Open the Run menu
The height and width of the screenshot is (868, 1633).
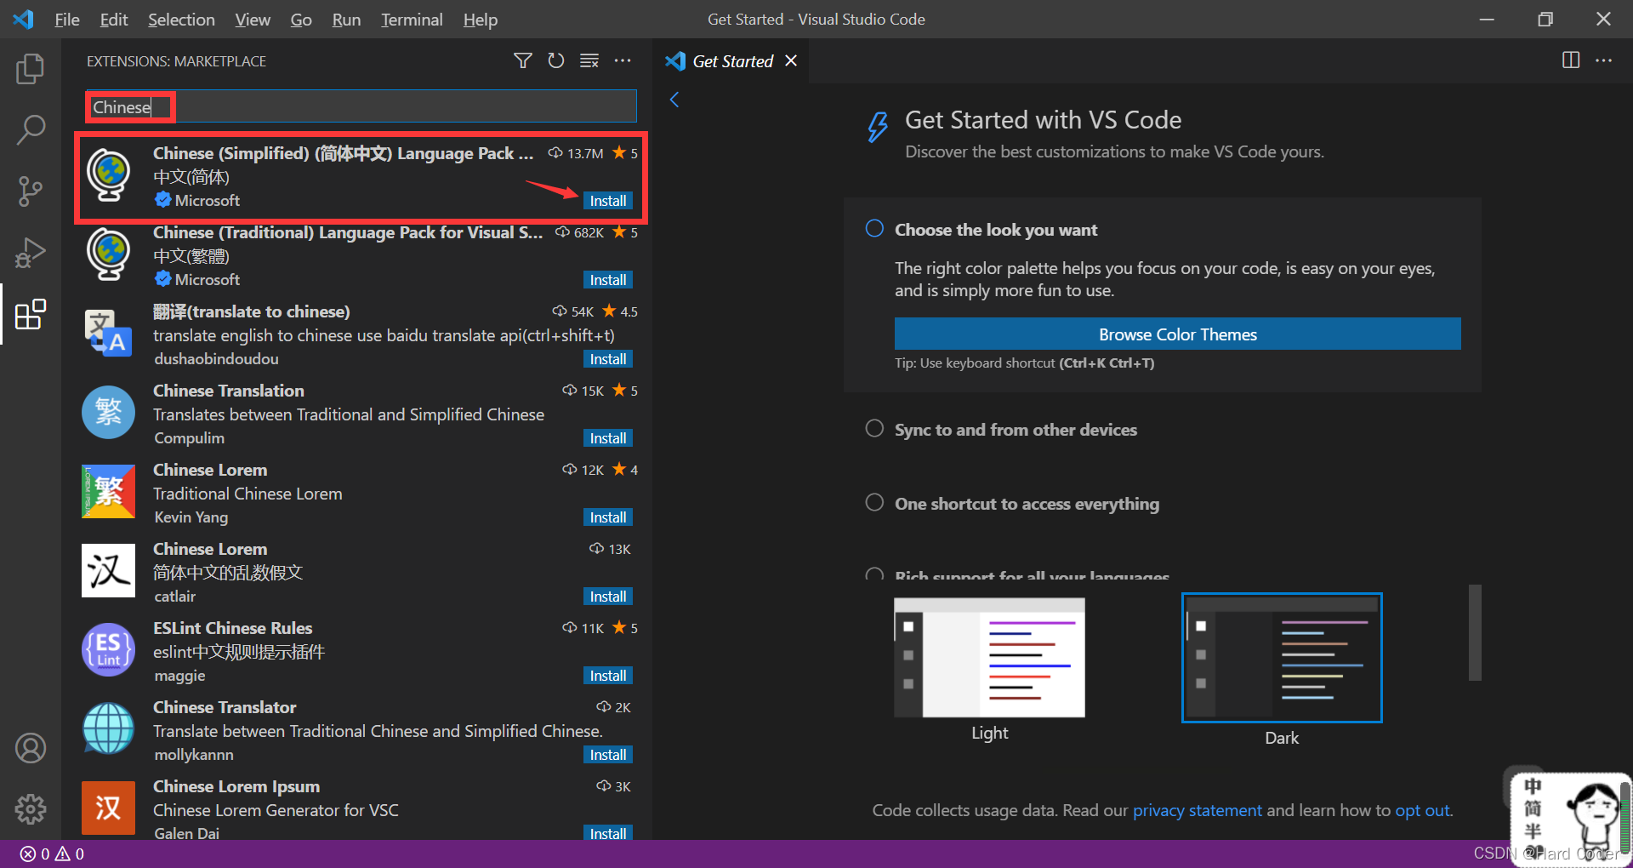click(346, 20)
